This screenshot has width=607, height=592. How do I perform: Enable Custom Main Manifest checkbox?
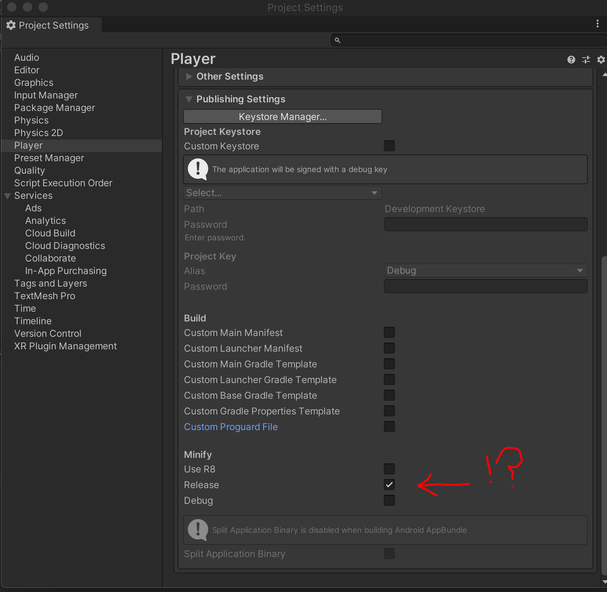[389, 332]
